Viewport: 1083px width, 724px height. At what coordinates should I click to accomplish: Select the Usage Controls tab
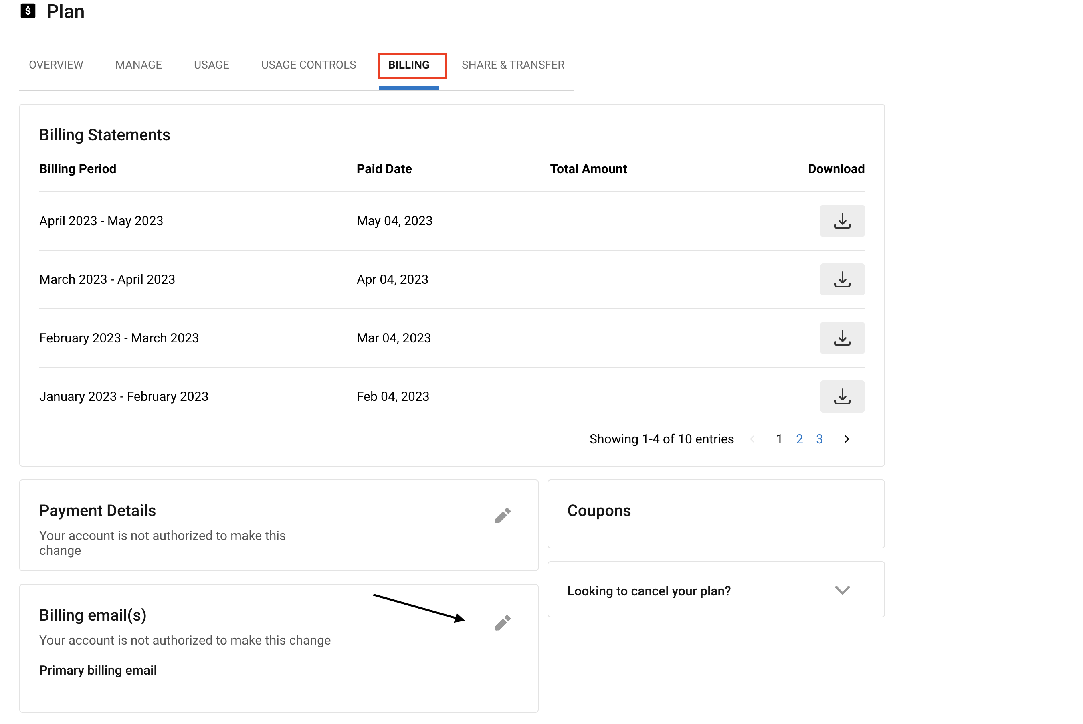[308, 65]
